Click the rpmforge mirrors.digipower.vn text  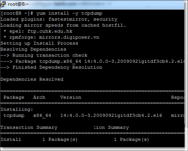[x=69, y=37]
